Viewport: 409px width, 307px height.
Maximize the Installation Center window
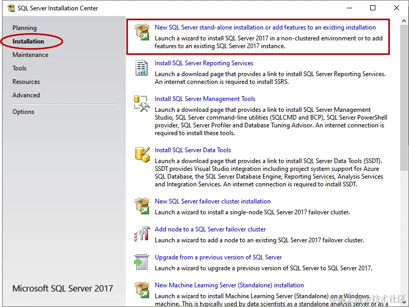click(373, 8)
